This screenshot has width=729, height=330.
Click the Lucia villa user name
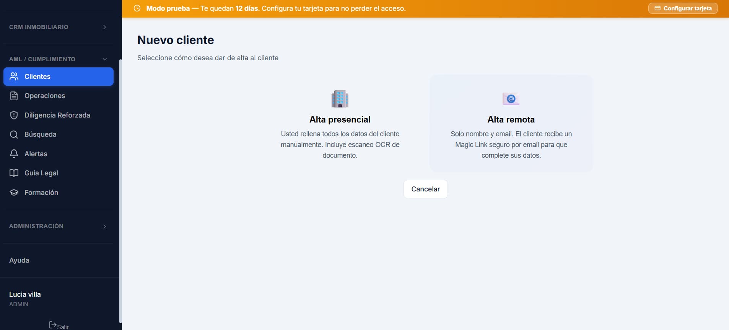pyautogui.click(x=25, y=294)
